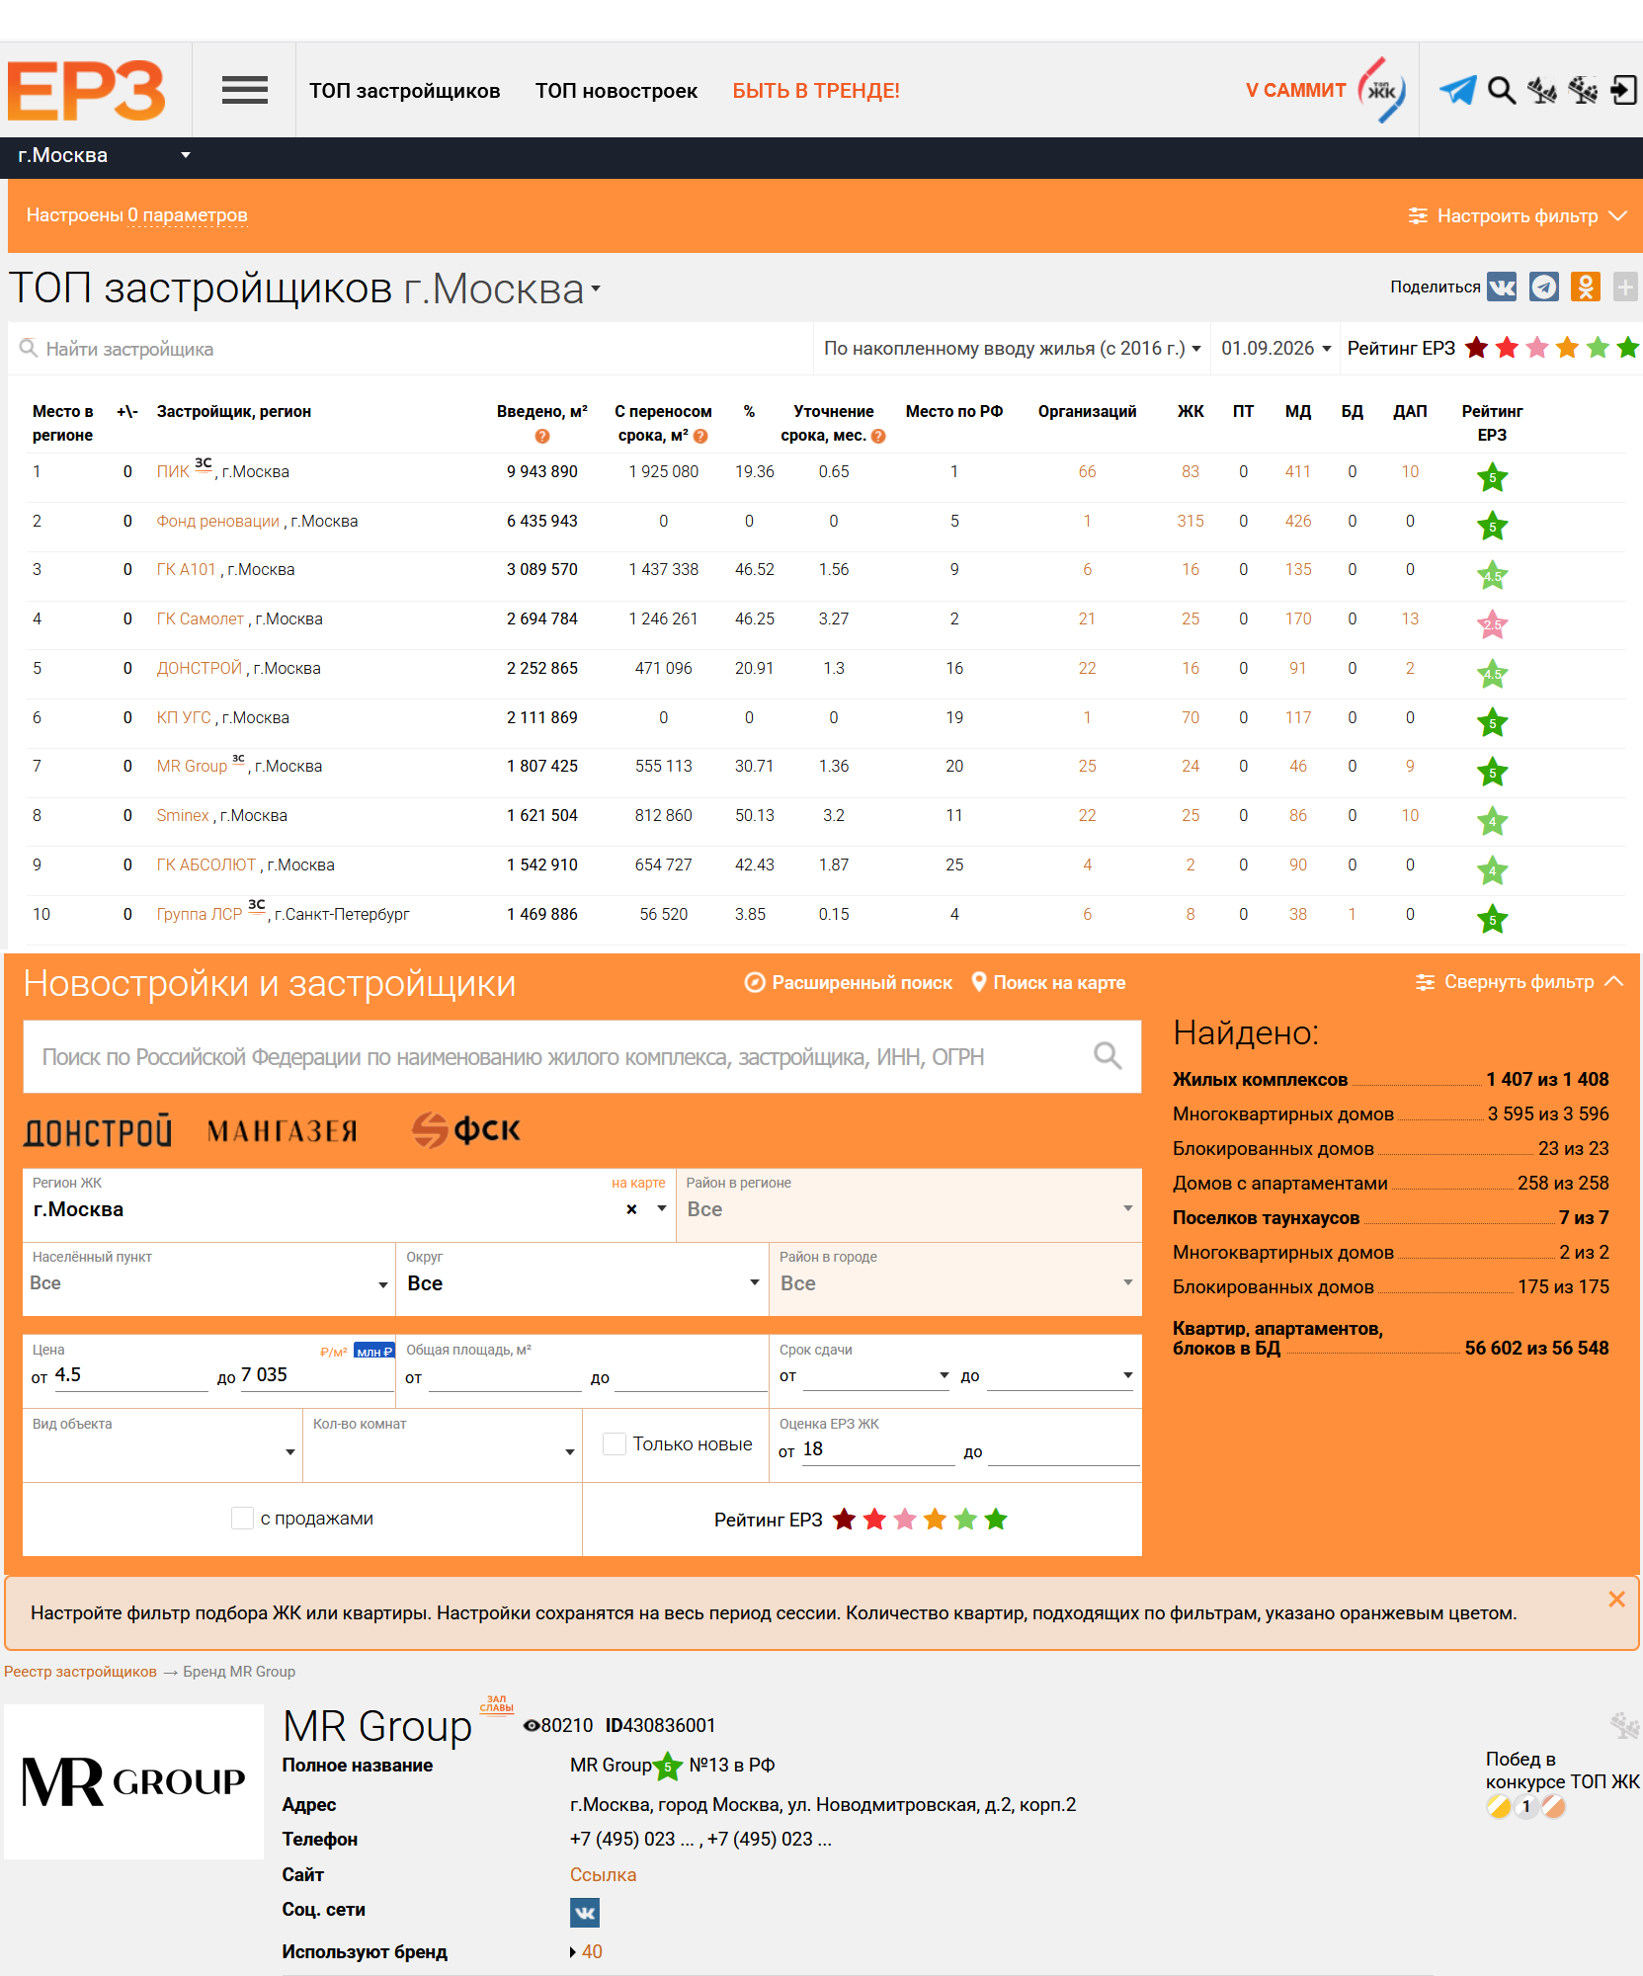Open the МАНГАЗЕЯ logo banner
Screen dimensions: 1643x1976
283,1131
